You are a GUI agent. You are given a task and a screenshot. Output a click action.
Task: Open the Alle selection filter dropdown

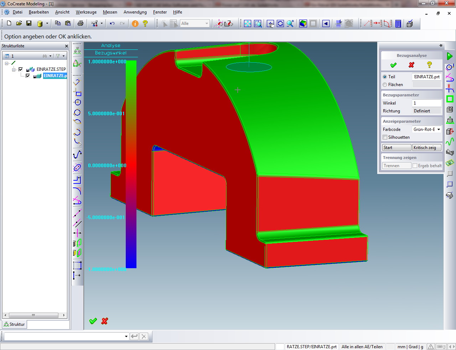207,23
